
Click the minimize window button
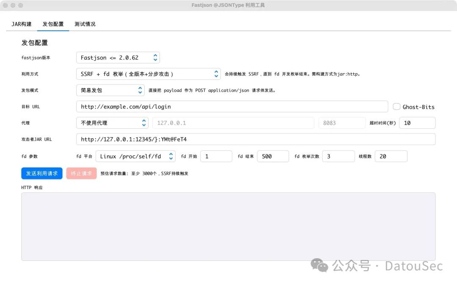[13, 5]
